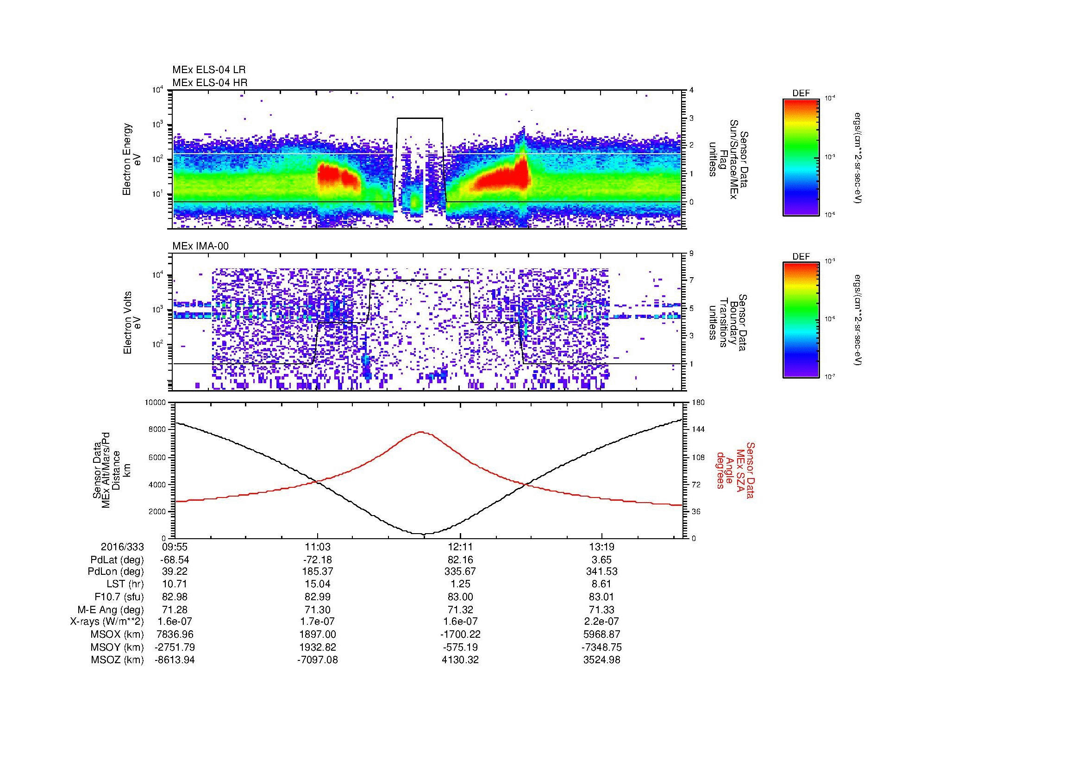Click the 'Electron Volts eV' axis label
The width and height of the screenshot is (1083, 765).
pyautogui.click(x=131, y=323)
